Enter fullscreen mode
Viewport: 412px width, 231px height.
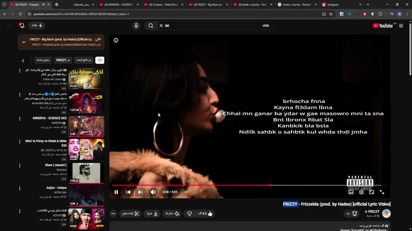click(x=382, y=192)
